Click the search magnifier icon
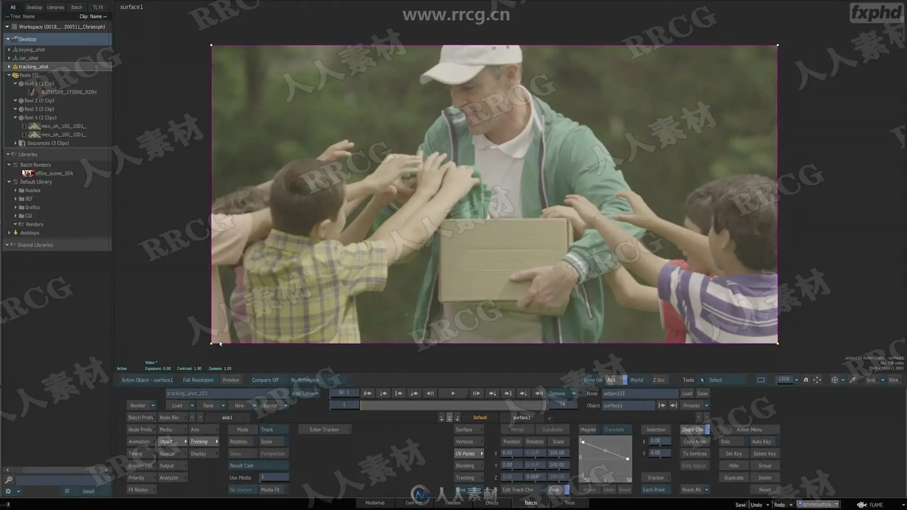 tap(9, 480)
